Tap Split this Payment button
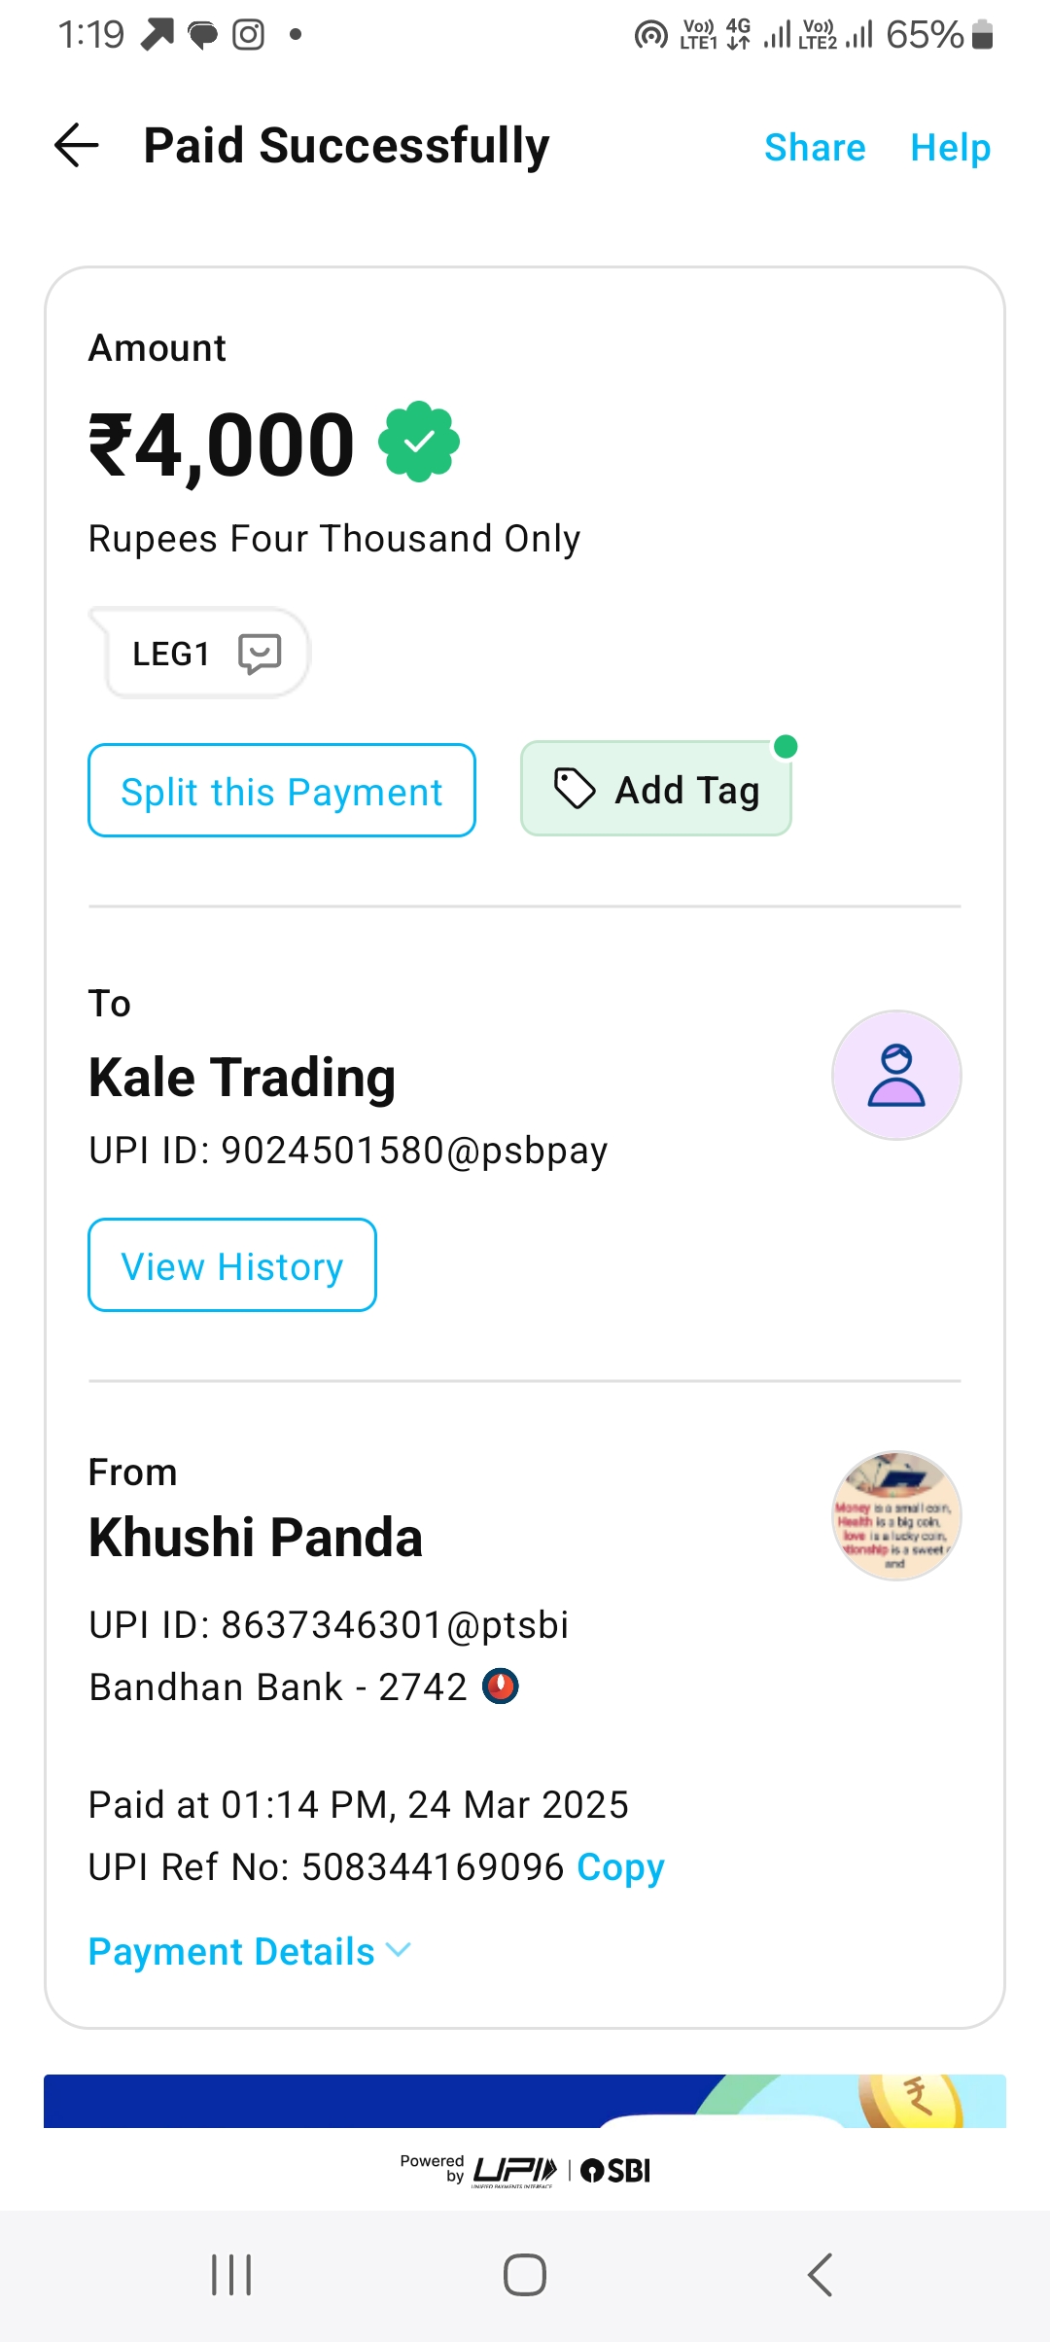The height and width of the screenshot is (2342, 1050). click(x=282, y=791)
